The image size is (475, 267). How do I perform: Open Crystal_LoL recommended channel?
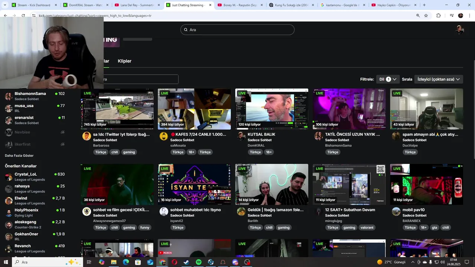[x=35, y=177]
